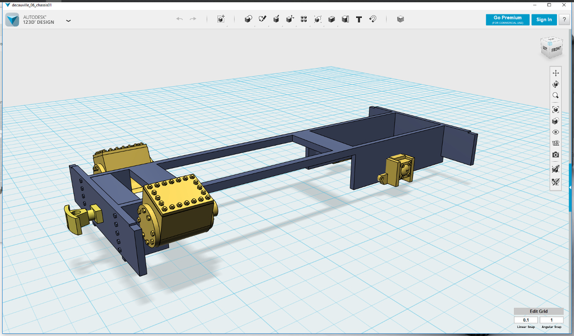The width and height of the screenshot is (574, 336).
Task: Click the Linear Snap value field
Action: [526, 320]
